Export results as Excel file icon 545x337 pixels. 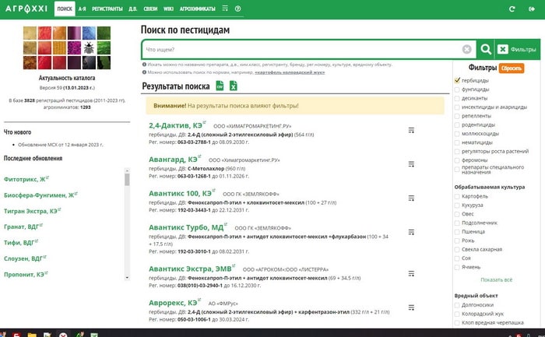tap(234, 86)
